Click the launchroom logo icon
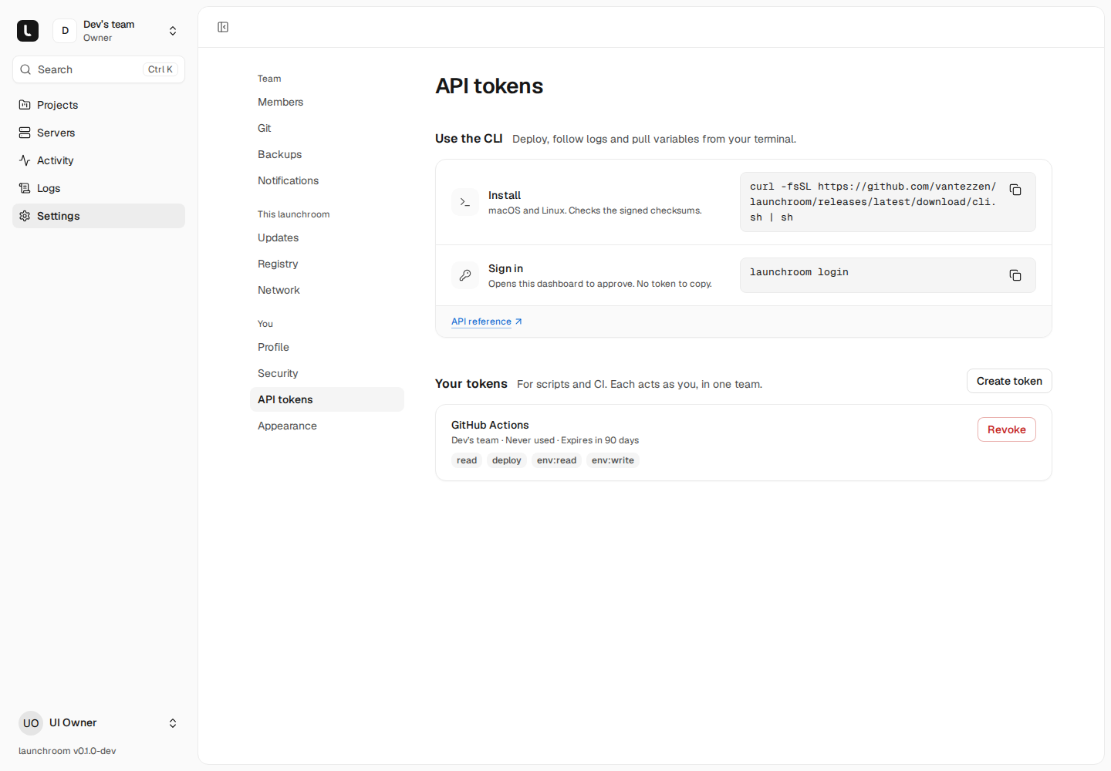 coord(28,31)
